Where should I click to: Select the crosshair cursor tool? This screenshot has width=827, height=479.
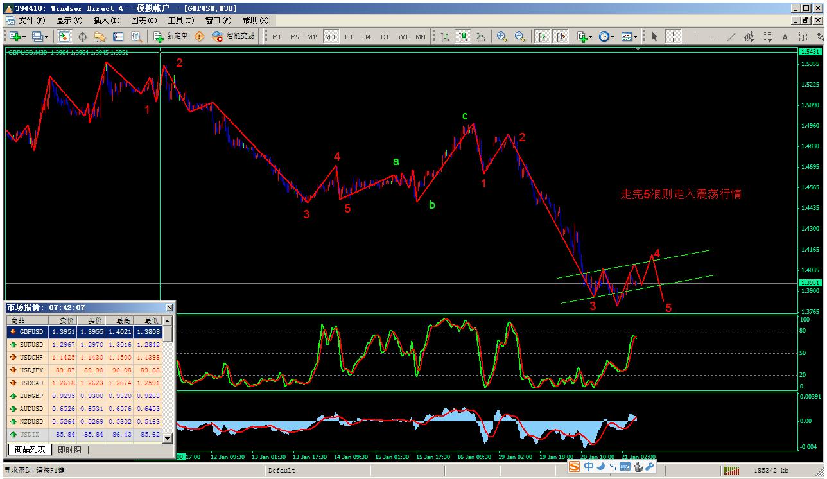(672, 37)
